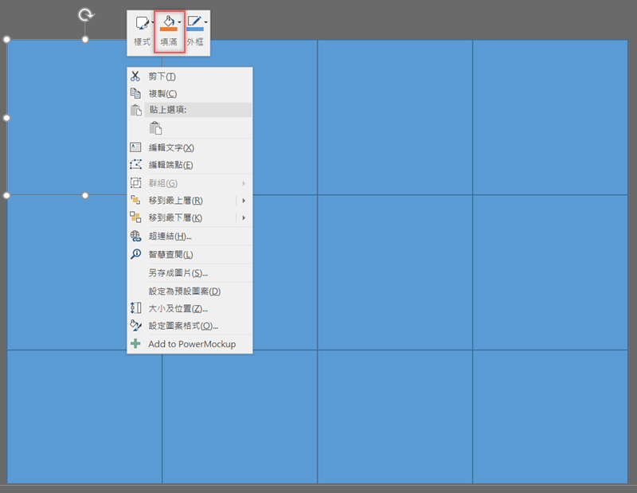Expand the 樣式 dropdown arrow
Image resolution: width=637 pixels, height=493 pixels.
tap(153, 22)
